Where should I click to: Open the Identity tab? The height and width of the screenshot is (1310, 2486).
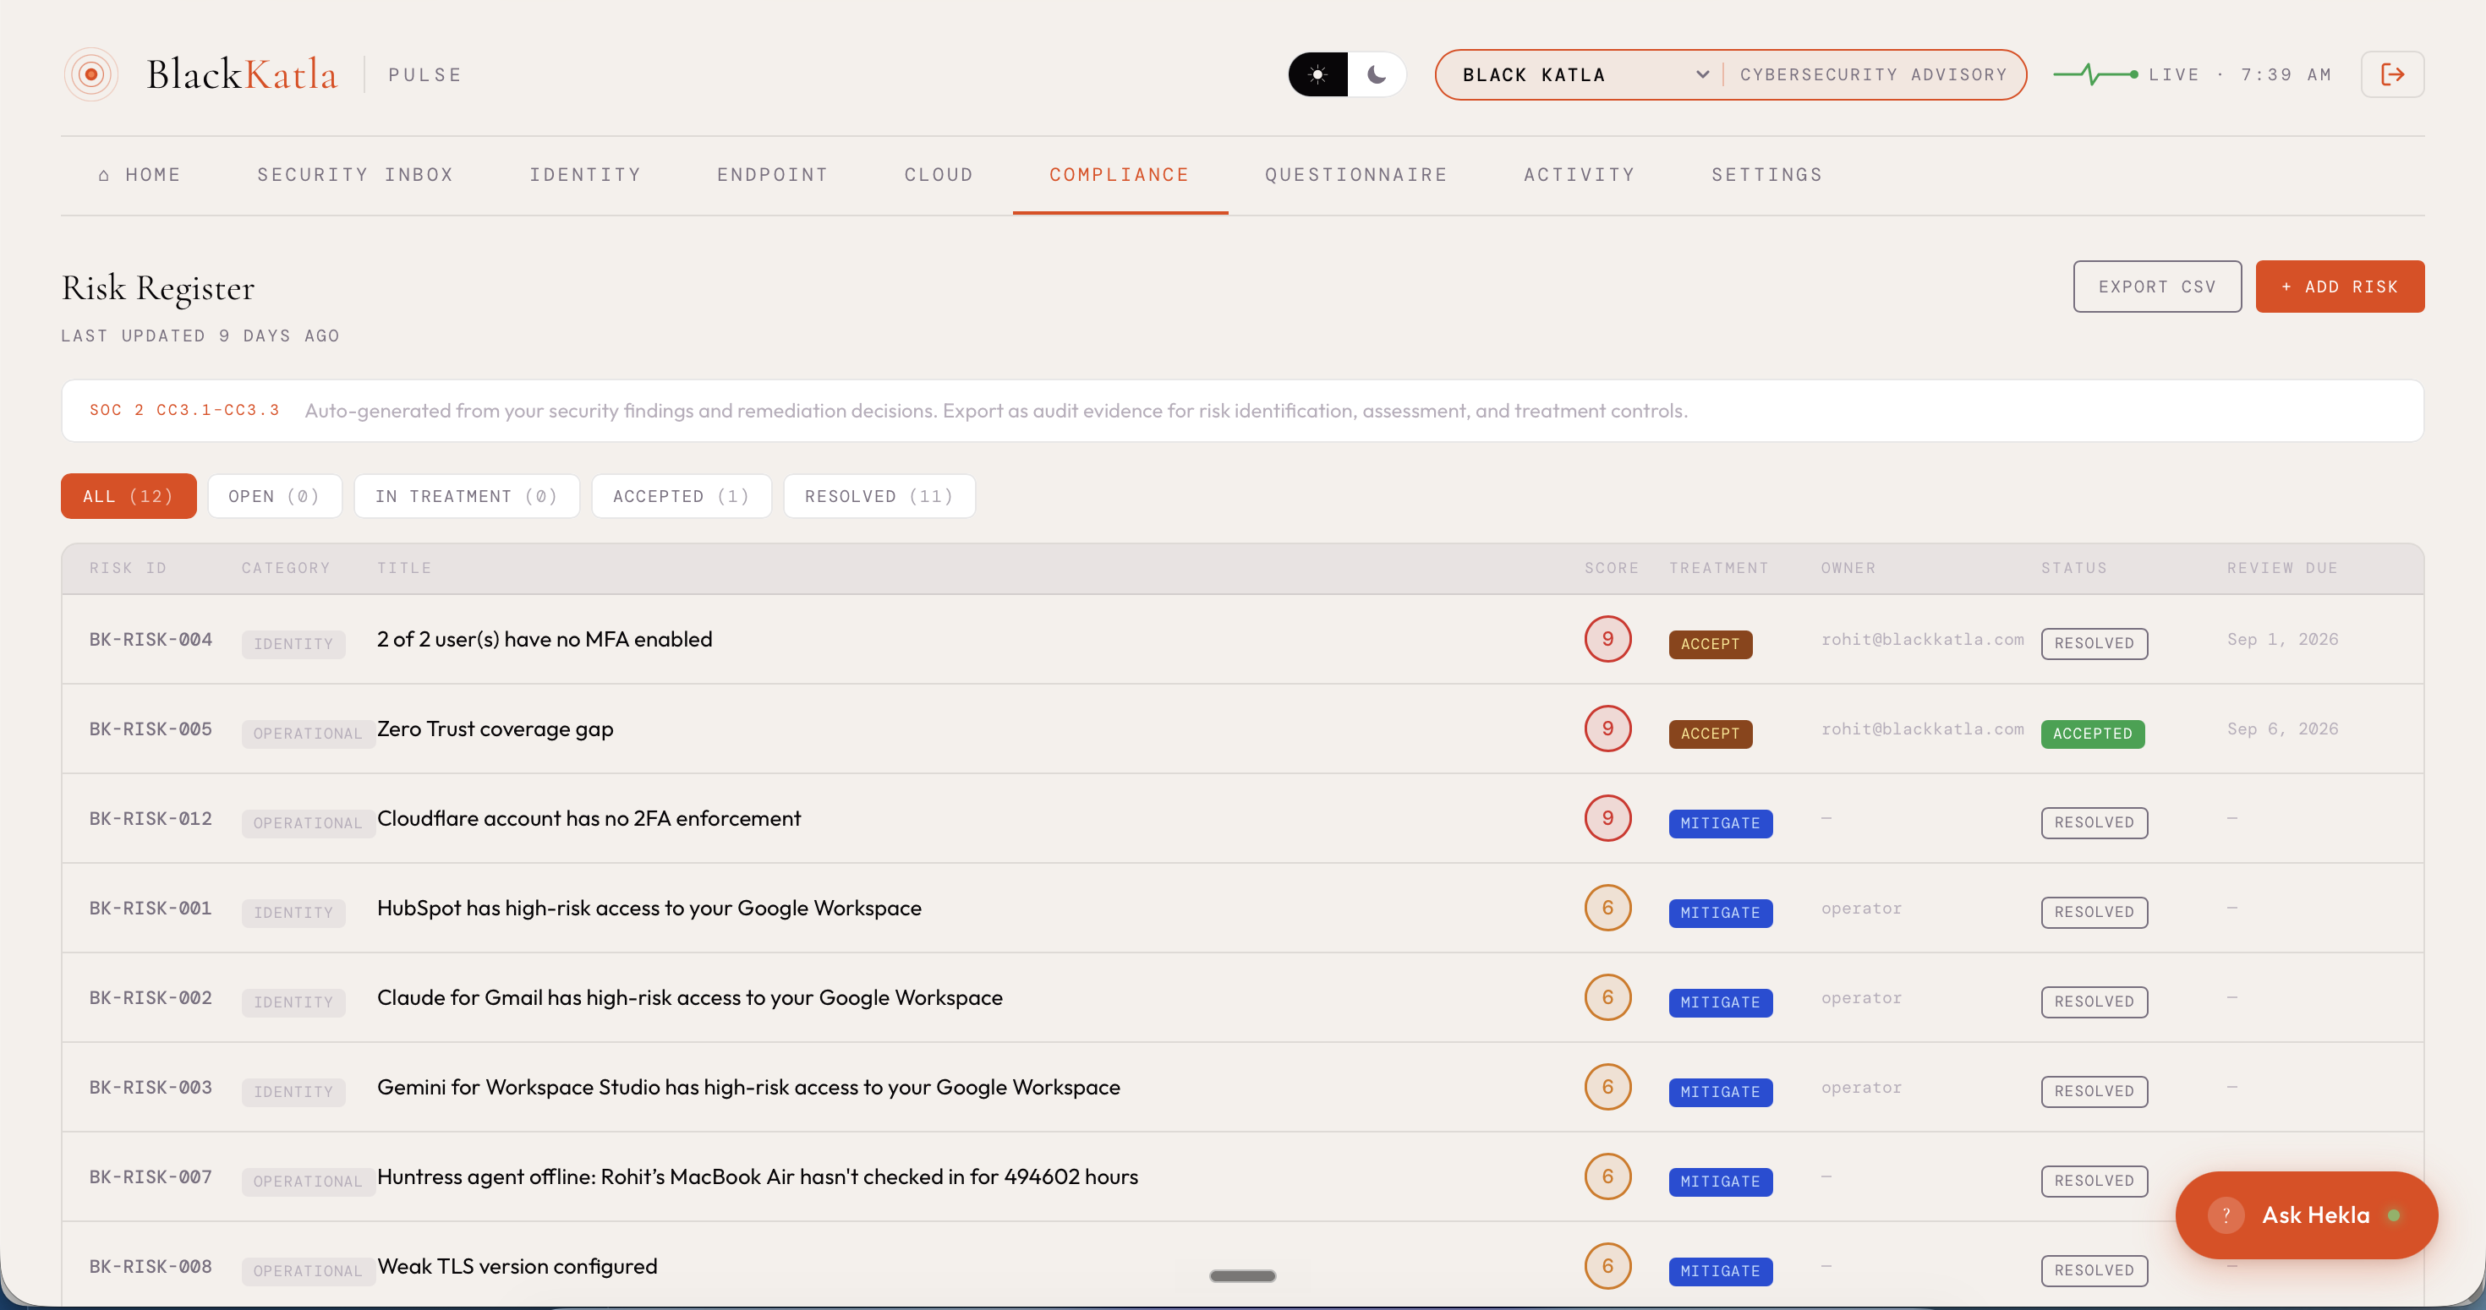coord(585,175)
